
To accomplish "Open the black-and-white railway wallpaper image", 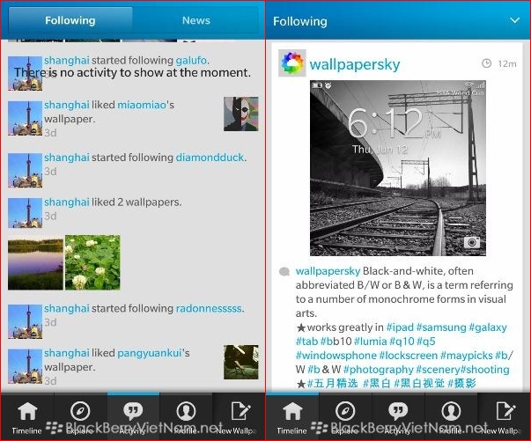I will click(x=397, y=167).
